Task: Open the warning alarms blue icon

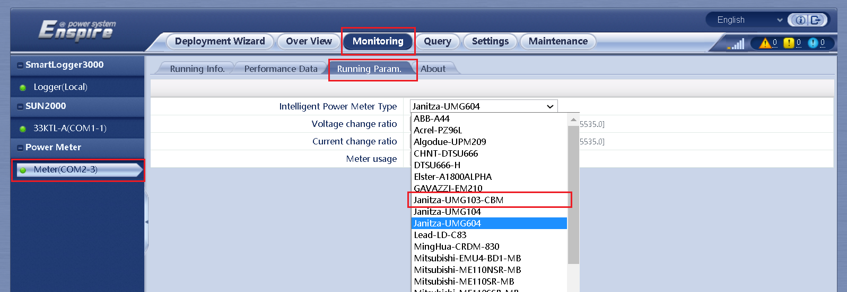Action: click(813, 43)
